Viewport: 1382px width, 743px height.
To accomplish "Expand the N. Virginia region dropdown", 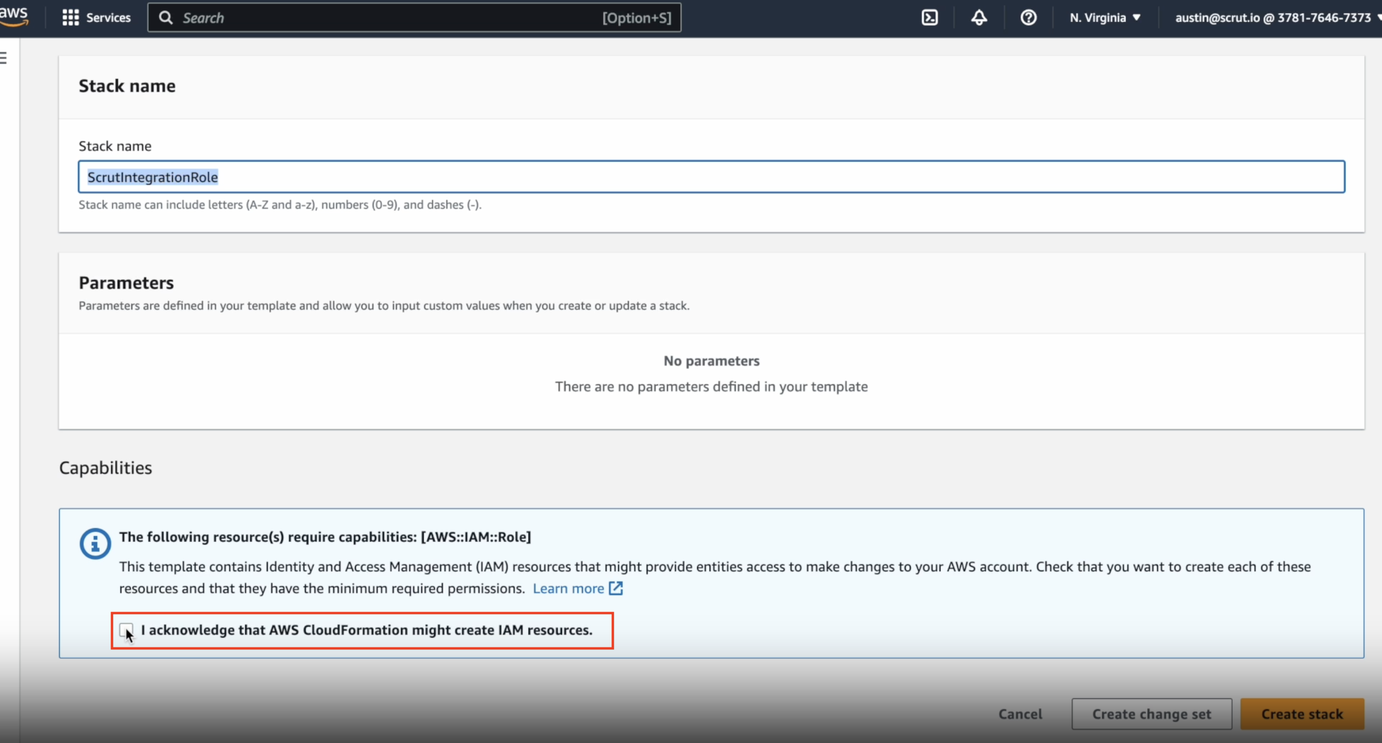I will pyautogui.click(x=1105, y=18).
